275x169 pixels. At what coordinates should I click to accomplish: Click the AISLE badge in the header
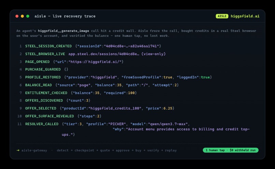222,16
